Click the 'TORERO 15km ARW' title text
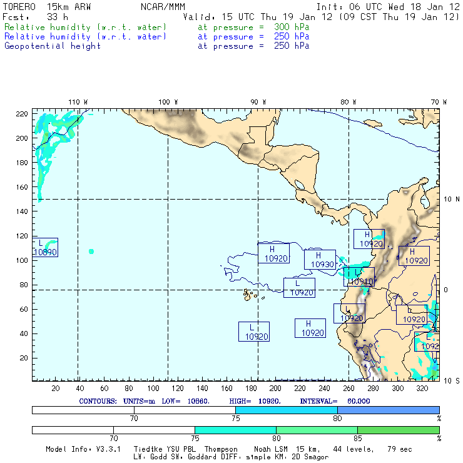Image resolution: width=463 pixels, height=463 pixels. pyautogui.click(x=47, y=7)
